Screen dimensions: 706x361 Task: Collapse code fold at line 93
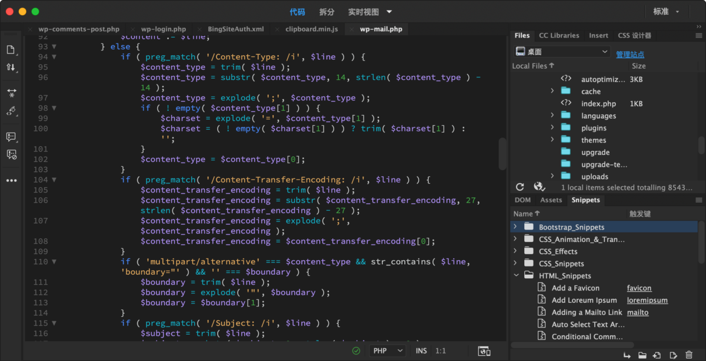54,46
